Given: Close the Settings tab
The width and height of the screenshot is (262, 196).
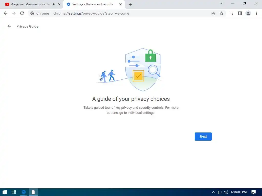Looking at the screenshot, I should coord(121,4).
